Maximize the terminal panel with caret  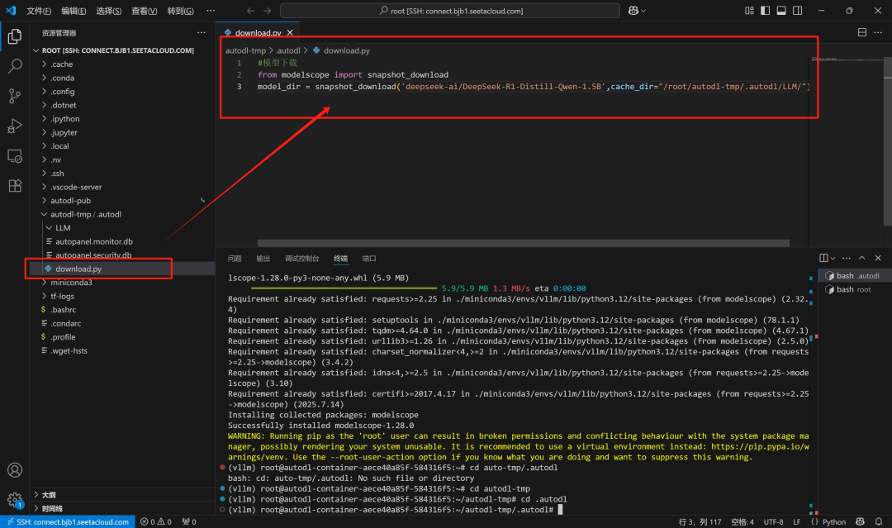pos(861,259)
